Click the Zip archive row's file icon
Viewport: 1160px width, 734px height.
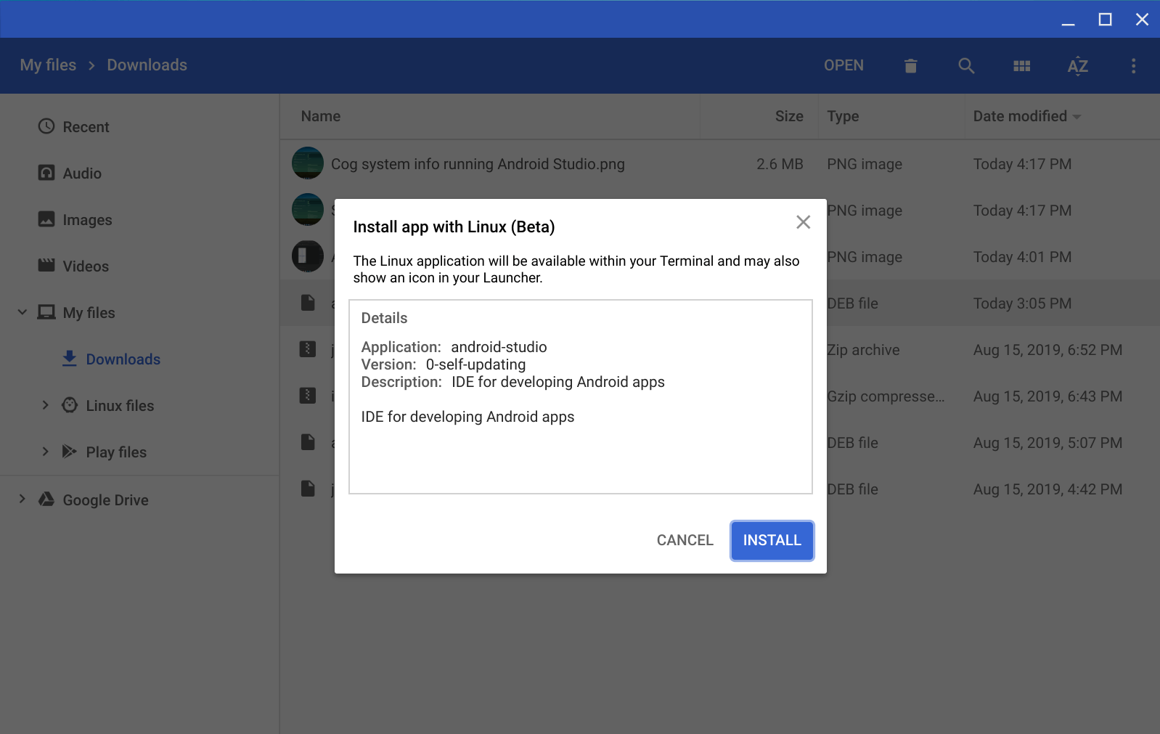tap(308, 349)
